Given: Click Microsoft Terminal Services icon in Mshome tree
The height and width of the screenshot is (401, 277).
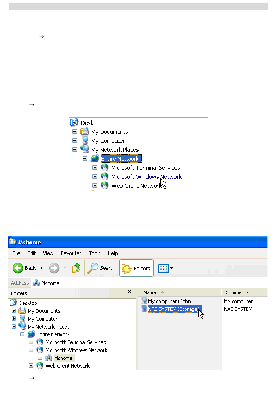Looking at the screenshot, I should (x=40, y=342).
